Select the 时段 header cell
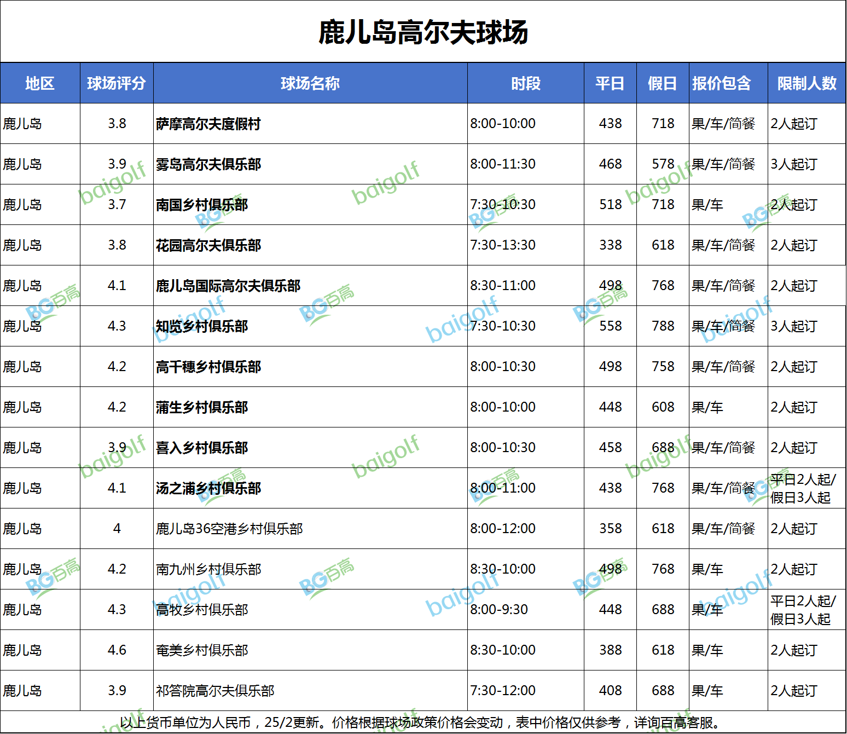This screenshot has width=847, height=734. tap(525, 83)
